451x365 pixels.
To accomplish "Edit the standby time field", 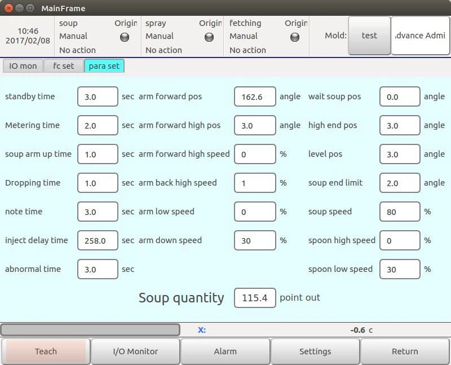I will pos(98,97).
